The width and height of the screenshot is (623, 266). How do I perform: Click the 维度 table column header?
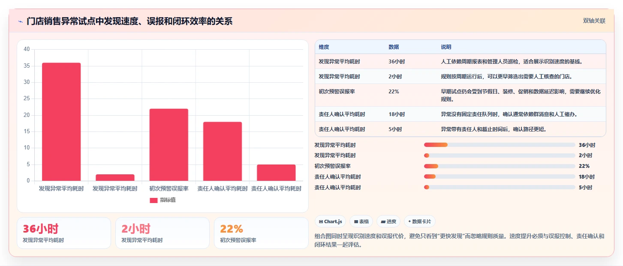(x=324, y=47)
